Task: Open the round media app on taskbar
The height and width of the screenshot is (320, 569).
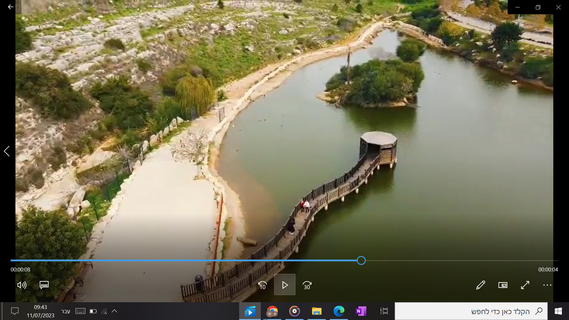Action: click(x=294, y=311)
